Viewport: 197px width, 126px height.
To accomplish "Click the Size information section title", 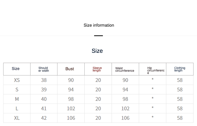I will click(x=99, y=25).
